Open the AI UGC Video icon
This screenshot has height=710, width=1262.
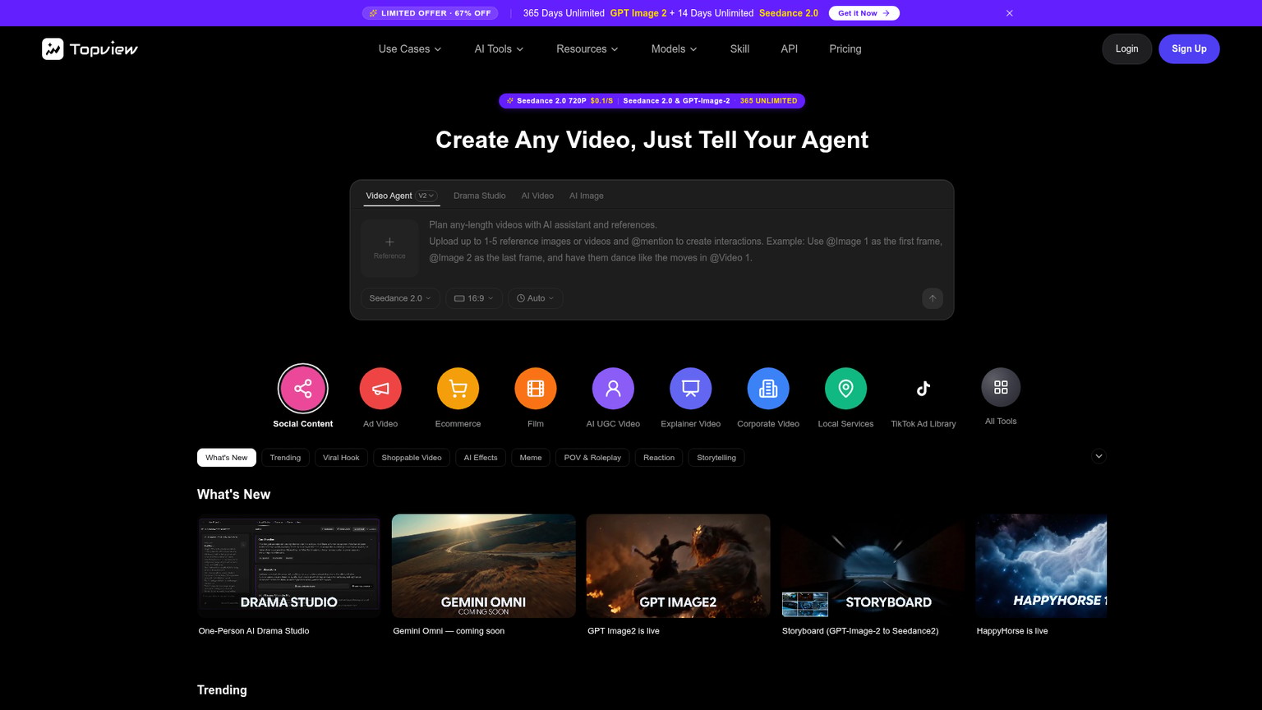coord(613,389)
